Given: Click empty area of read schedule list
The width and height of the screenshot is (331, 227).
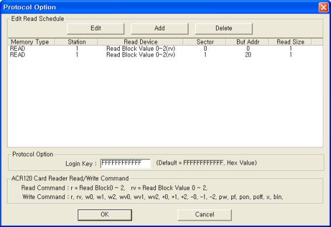Looking at the screenshot, I should click(165, 102).
